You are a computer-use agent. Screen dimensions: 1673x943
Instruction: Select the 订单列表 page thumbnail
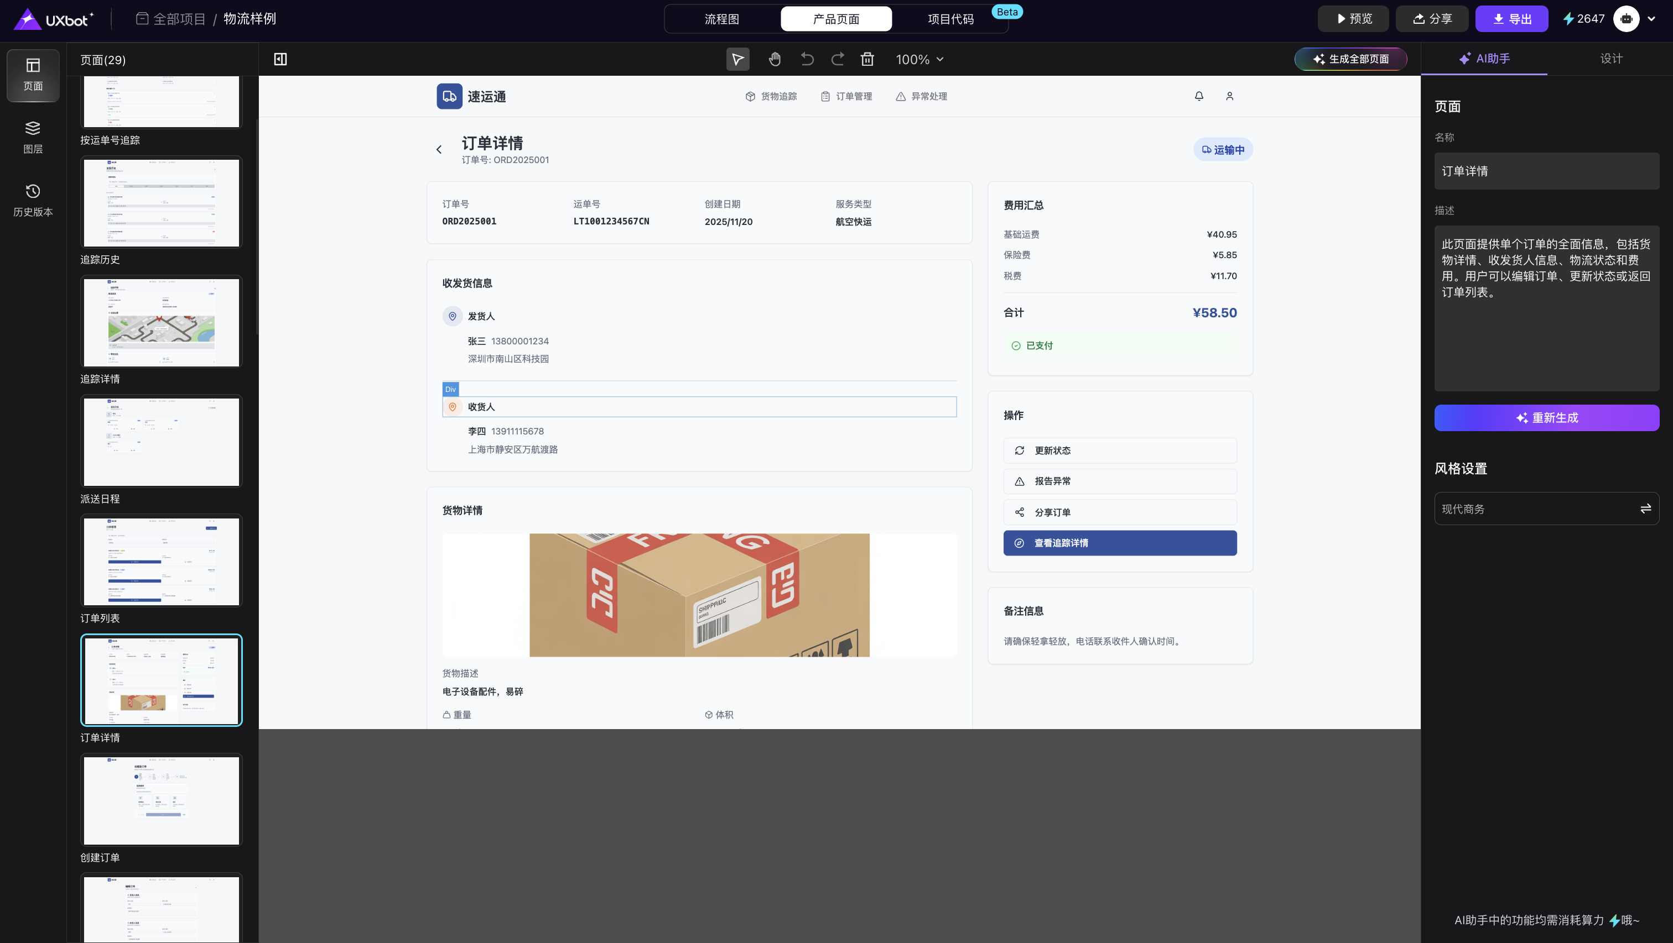[161, 562]
